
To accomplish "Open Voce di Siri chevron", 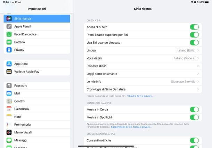I will pyautogui.click(x=198, y=58).
